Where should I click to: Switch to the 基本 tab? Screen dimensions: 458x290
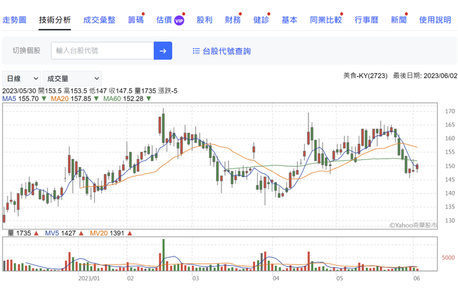point(289,20)
